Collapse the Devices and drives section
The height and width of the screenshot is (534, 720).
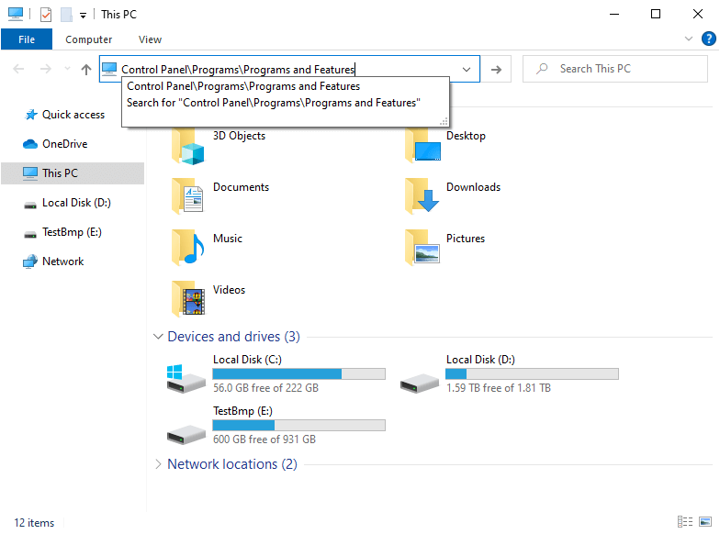click(x=158, y=336)
